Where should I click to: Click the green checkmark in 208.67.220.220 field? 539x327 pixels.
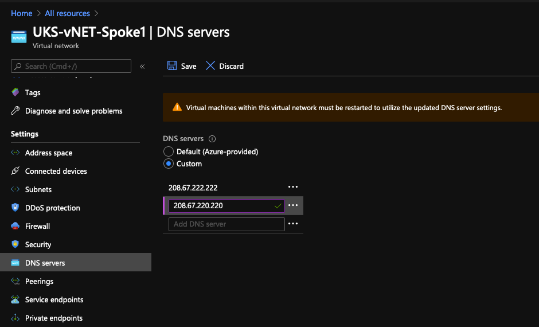coord(278,206)
